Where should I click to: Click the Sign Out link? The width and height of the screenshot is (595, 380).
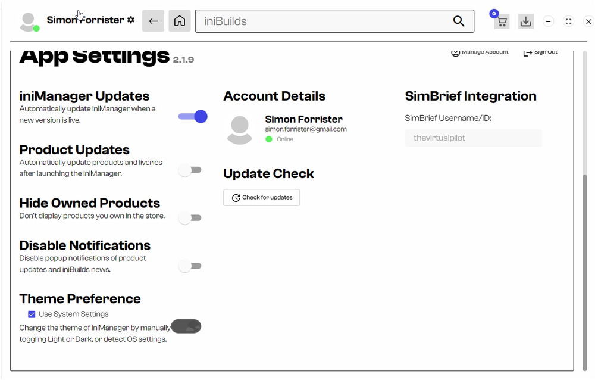point(540,52)
